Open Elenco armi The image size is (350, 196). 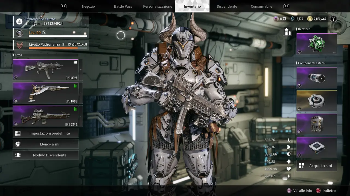[46, 144]
